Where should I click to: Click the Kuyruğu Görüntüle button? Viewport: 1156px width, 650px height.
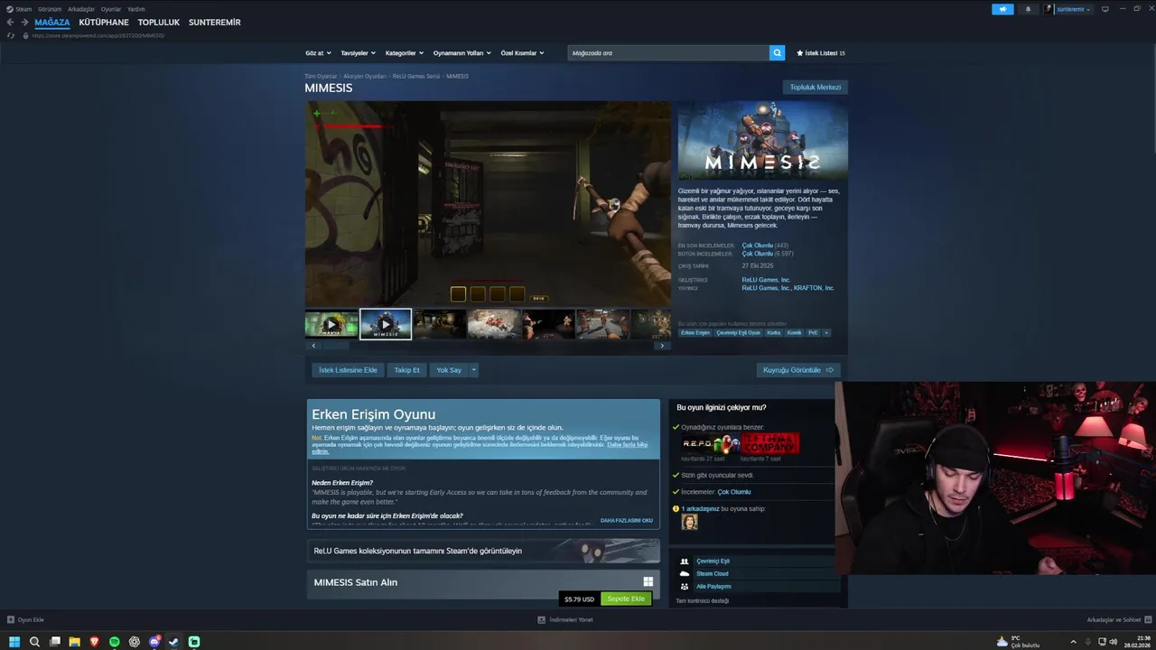798,370
